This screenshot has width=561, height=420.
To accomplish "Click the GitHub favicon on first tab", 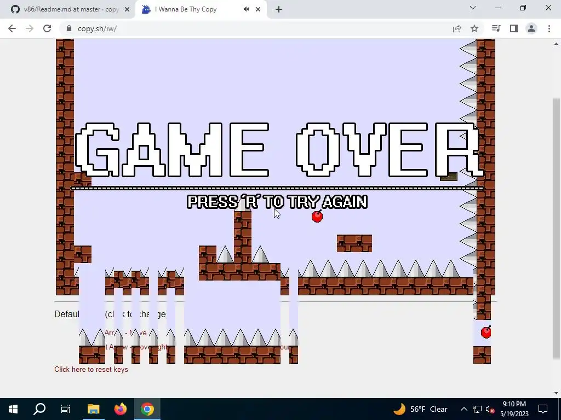I will tap(15, 9).
